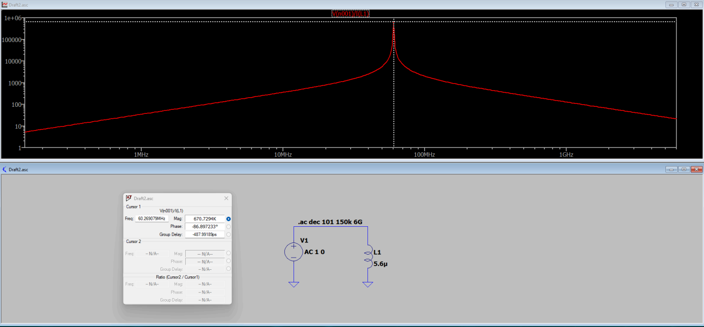The height and width of the screenshot is (327, 704).
Task: Select the V1 voltage source symbol
Action: (x=294, y=252)
